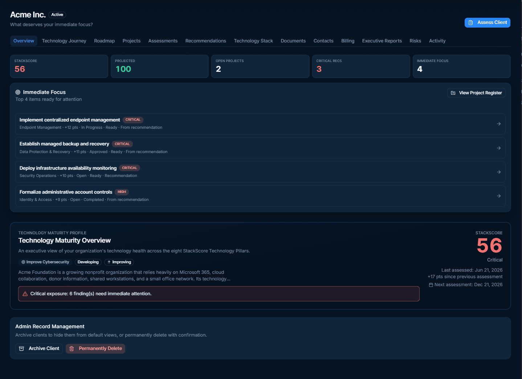Open Deploy infrastructure availability monitoring item

(x=260, y=172)
